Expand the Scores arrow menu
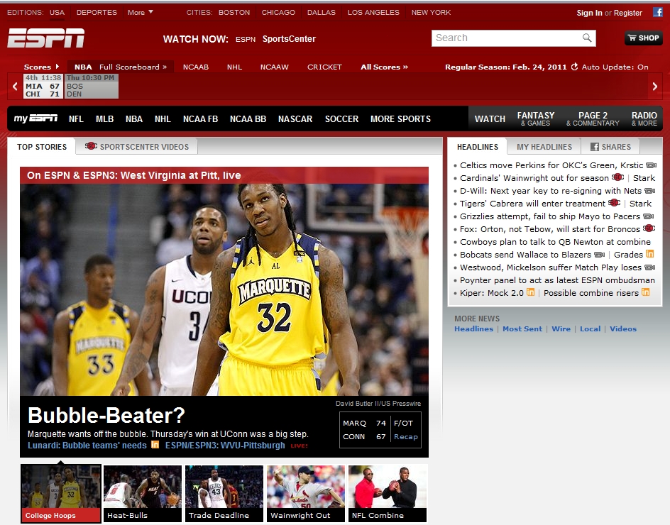Viewport: 670px width, 525px height. [41, 67]
